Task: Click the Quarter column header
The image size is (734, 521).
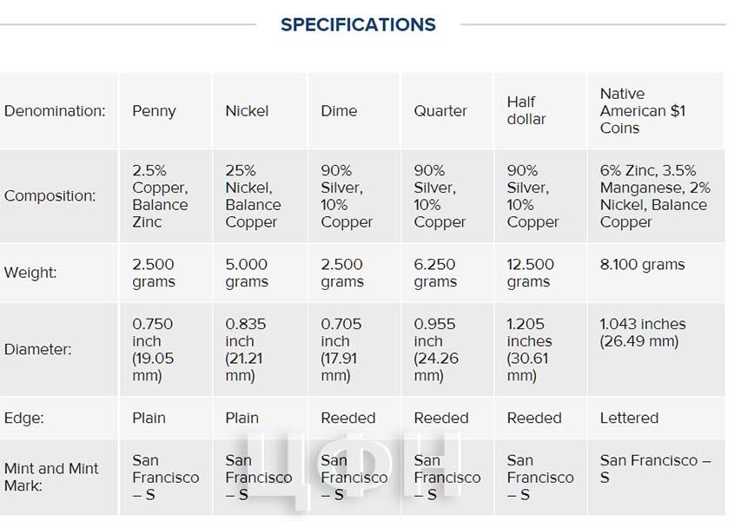Action: pyautogui.click(x=440, y=111)
